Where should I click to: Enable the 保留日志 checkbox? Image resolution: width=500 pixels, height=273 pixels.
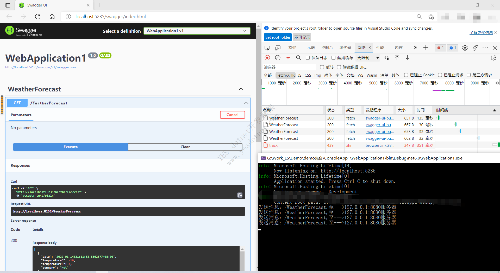point(308,58)
